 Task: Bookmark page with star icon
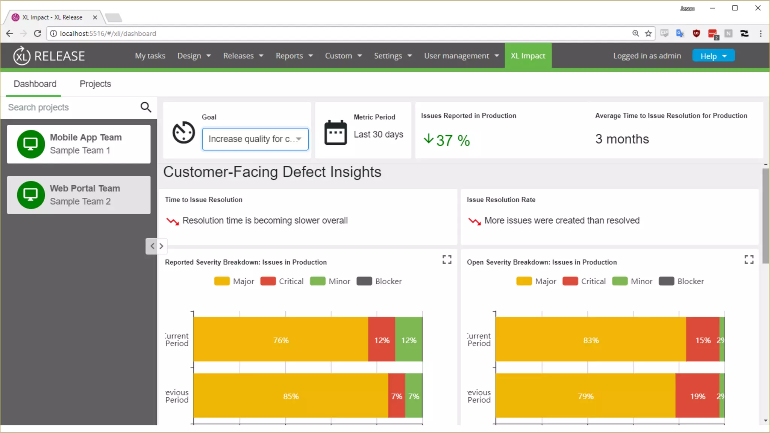point(648,33)
